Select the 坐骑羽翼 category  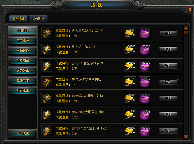(x=23, y=61)
